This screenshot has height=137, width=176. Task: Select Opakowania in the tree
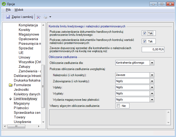[28, 39]
